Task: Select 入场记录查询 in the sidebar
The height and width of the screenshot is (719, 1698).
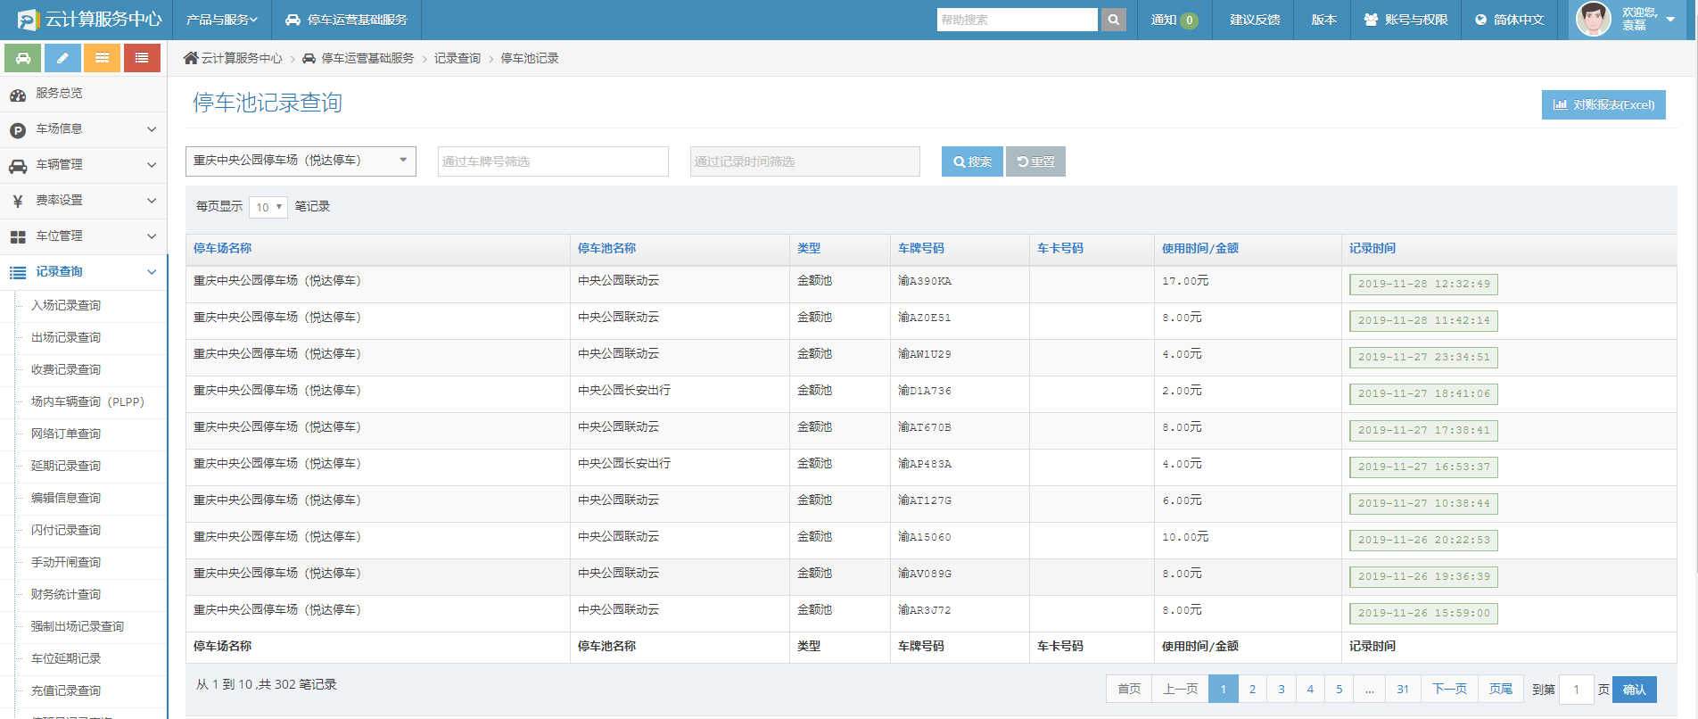Action: (x=66, y=305)
